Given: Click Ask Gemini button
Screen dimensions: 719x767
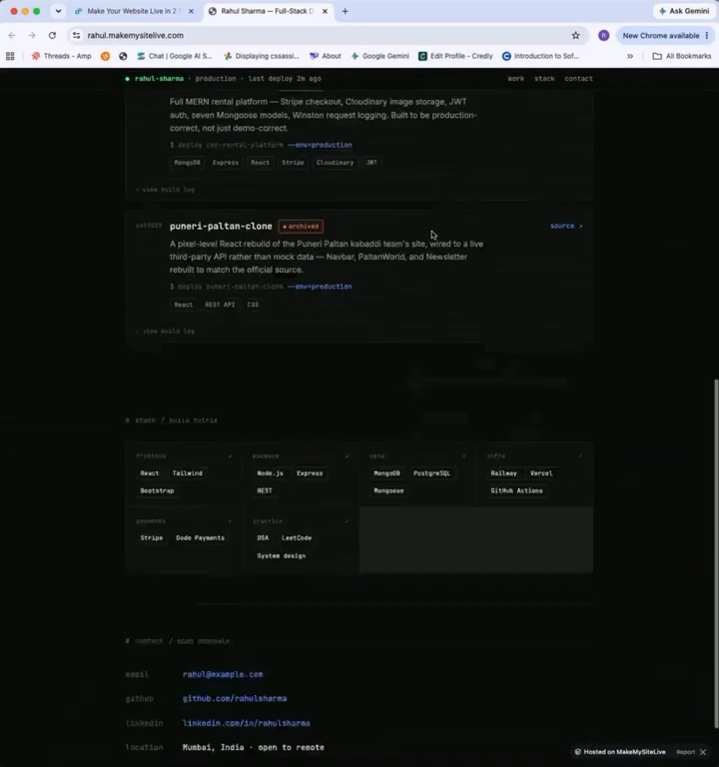Looking at the screenshot, I should coord(684,11).
